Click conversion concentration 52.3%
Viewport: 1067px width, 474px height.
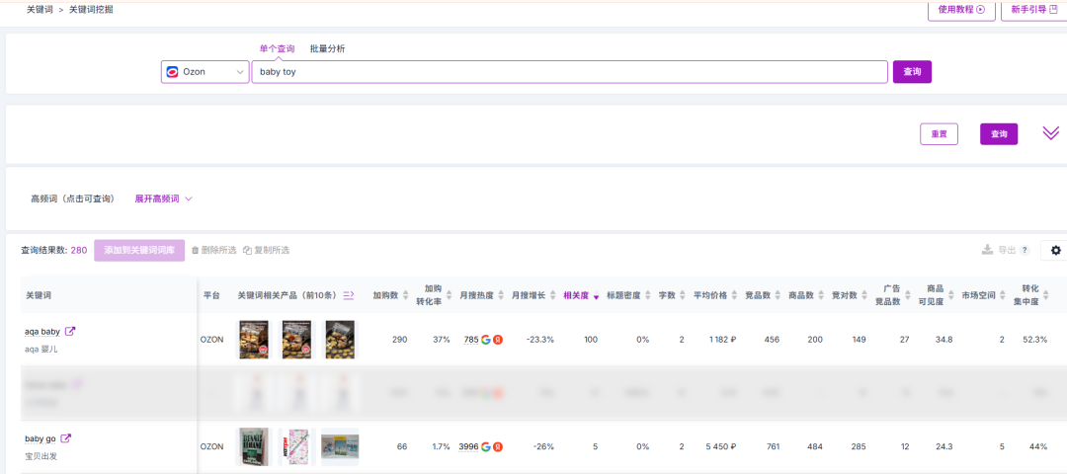pos(1035,340)
